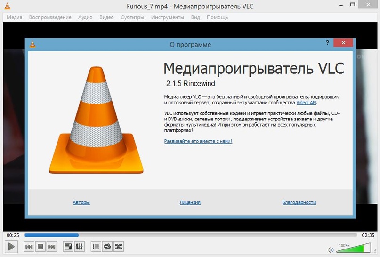The width and height of the screenshot is (380, 257).
Task: Toggle elapsed time display 00:25
Action: 13,235
